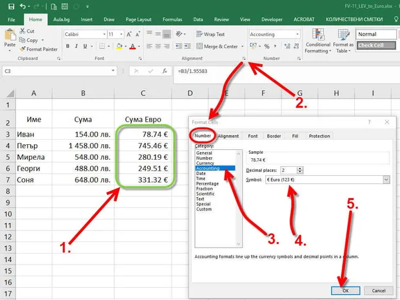
Task: Click the Increase Indent icon
Action: (x=188, y=46)
